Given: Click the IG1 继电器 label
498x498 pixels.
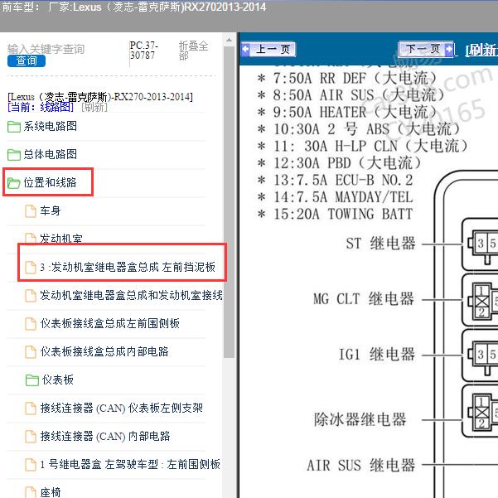Looking at the screenshot, I should [x=377, y=354].
